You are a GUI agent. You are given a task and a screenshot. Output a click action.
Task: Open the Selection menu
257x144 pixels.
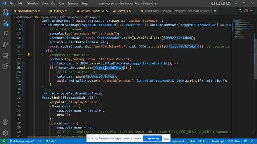click(32, 4)
